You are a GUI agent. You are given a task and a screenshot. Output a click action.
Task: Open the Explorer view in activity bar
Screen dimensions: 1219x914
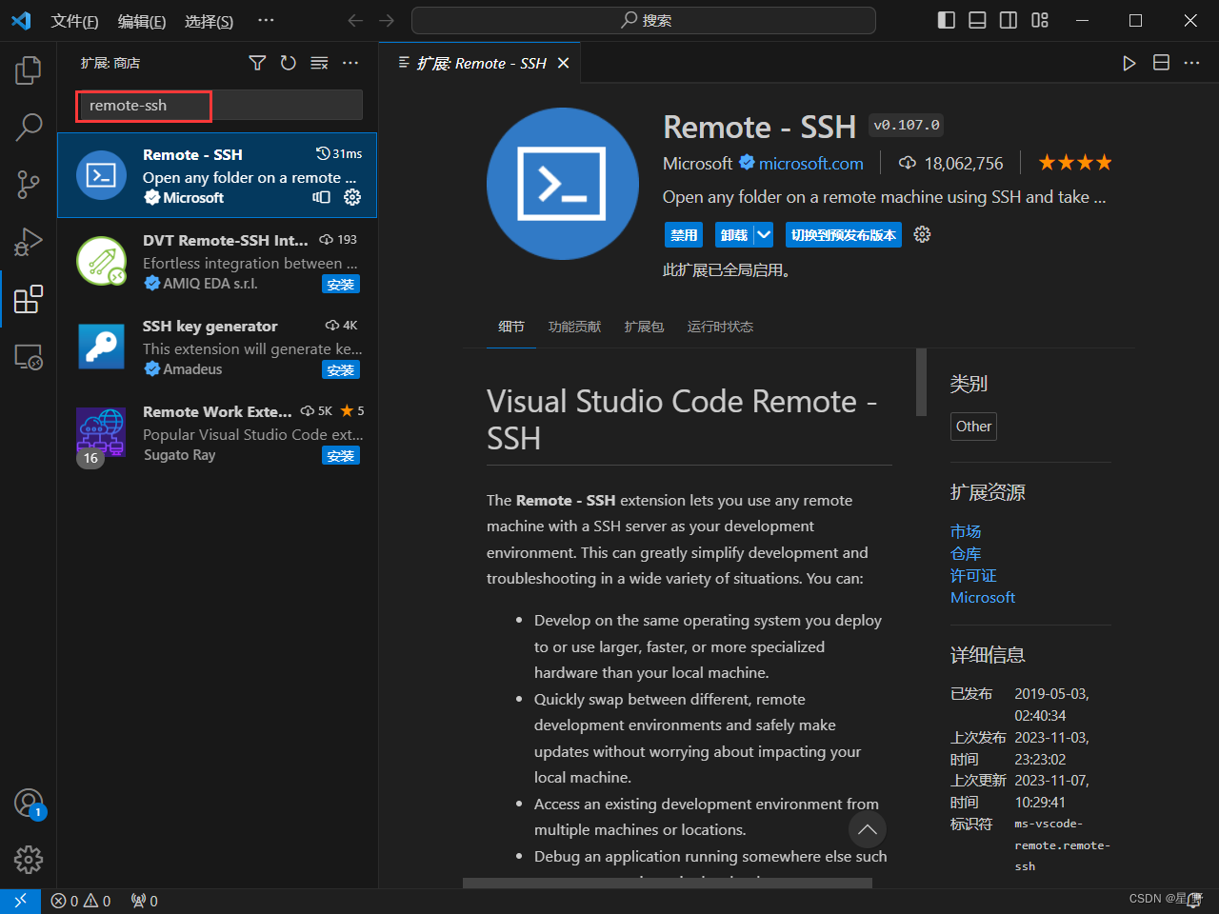[29, 70]
